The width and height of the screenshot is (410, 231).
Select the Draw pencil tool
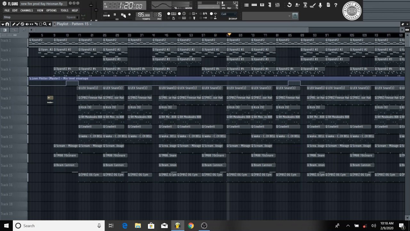[13, 24]
